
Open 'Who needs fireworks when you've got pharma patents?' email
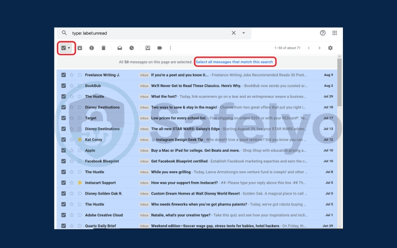tap(199, 204)
